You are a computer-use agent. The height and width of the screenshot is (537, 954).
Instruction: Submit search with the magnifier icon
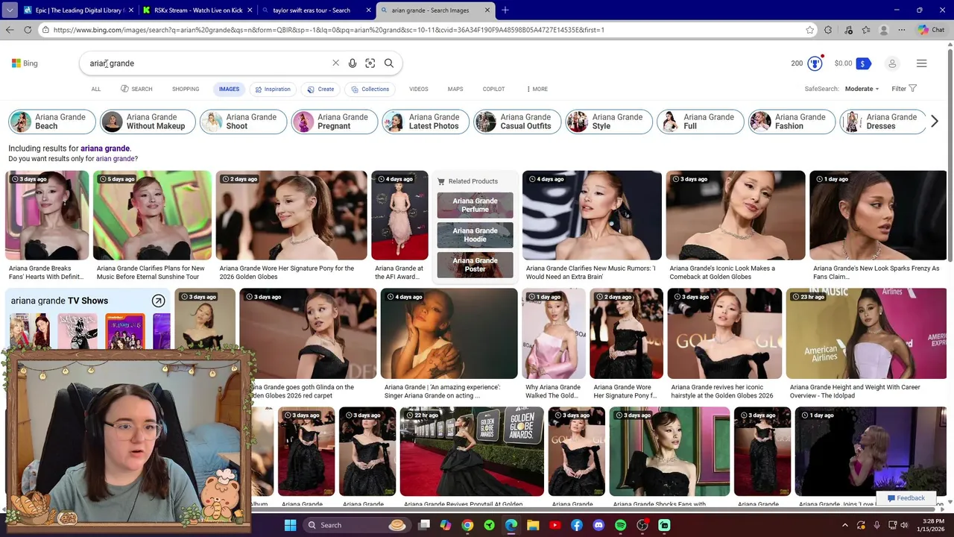[389, 63]
